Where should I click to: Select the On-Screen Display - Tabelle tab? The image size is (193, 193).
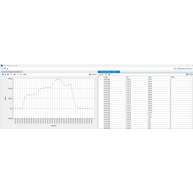(x=108, y=72)
